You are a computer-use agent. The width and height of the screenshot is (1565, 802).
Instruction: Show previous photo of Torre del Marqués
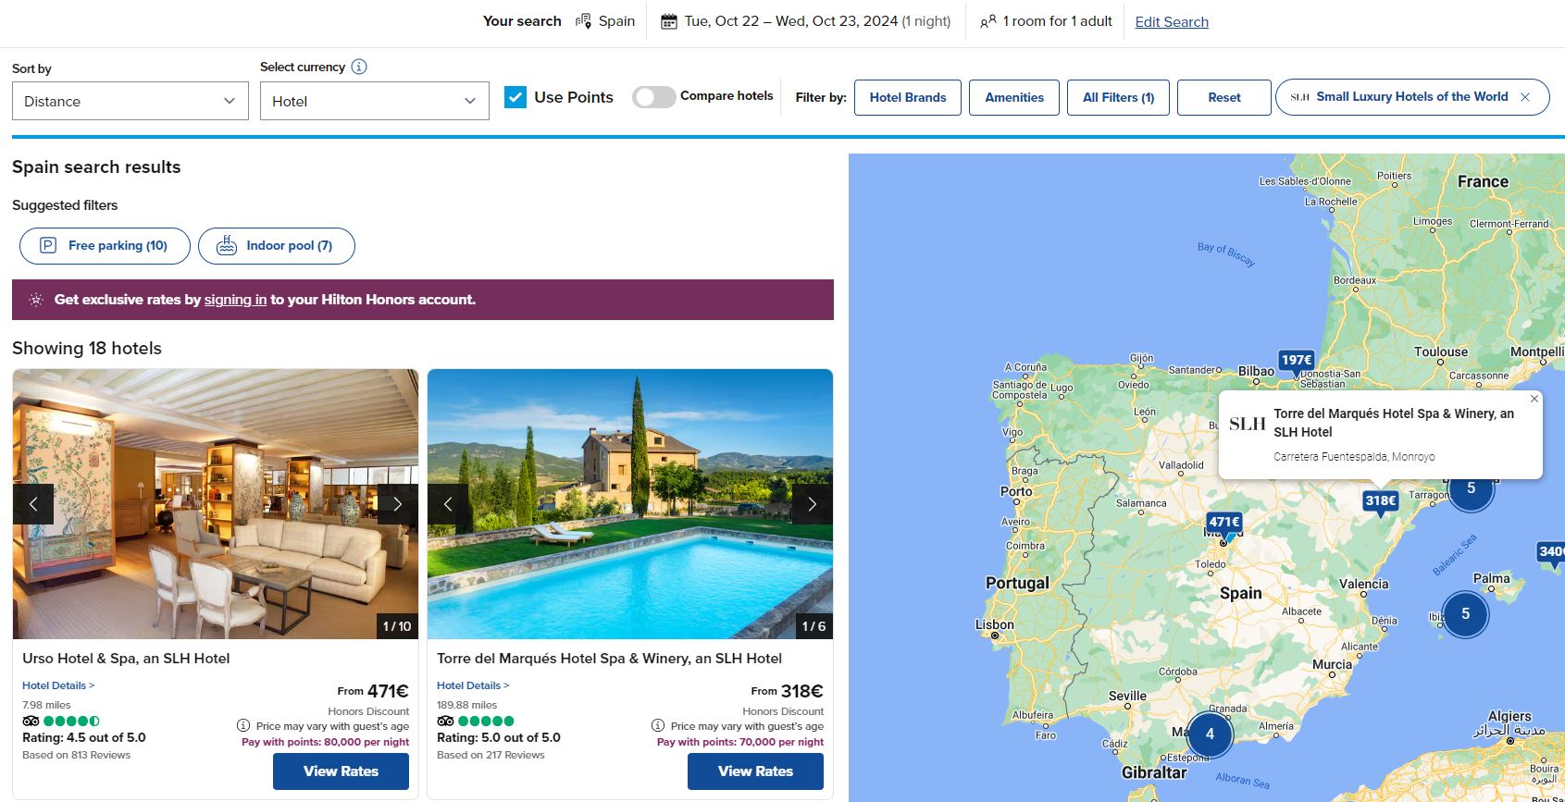tap(448, 504)
